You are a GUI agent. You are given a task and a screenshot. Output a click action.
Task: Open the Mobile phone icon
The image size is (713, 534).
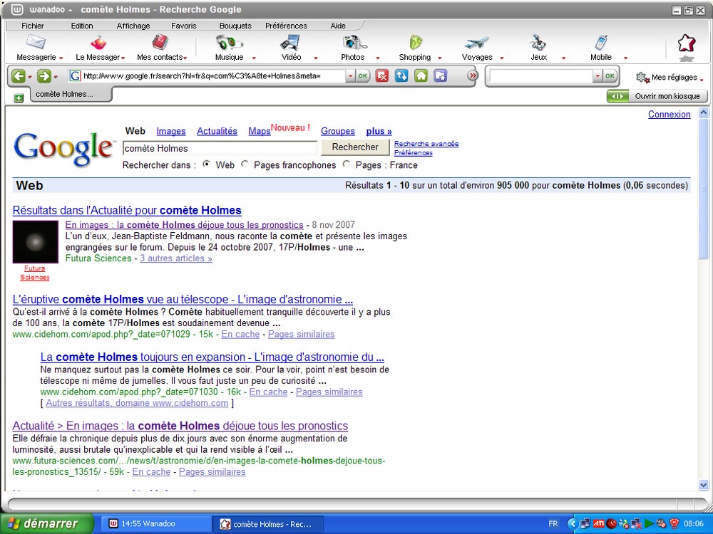(x=600, y=43)
